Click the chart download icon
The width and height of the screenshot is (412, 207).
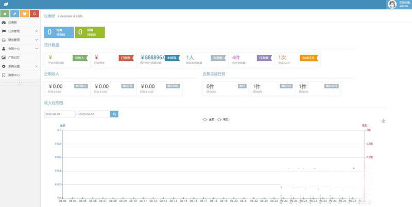coord(383,121)
